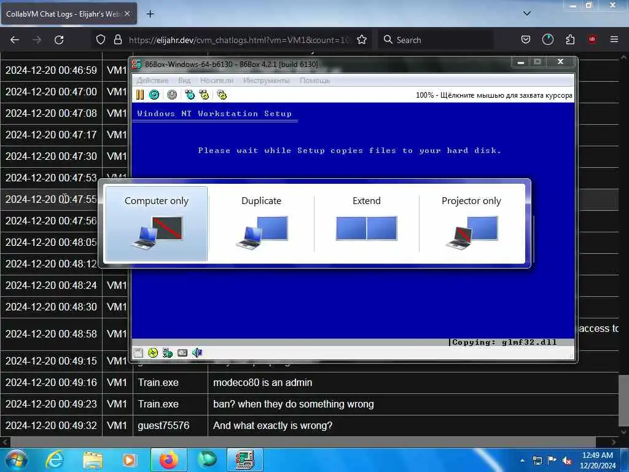Image resolution: width=629 pixels, height=472 pixels.
Task: Expand the list all tabs chevron
Action: tap(527, 14)
